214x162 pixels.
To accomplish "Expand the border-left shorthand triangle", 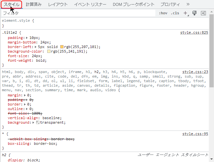I will 36,47.
